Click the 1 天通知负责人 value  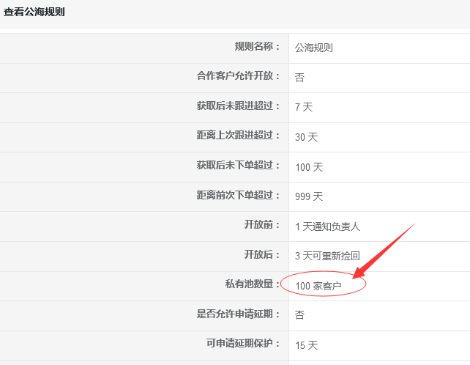[x=327, y=226]
